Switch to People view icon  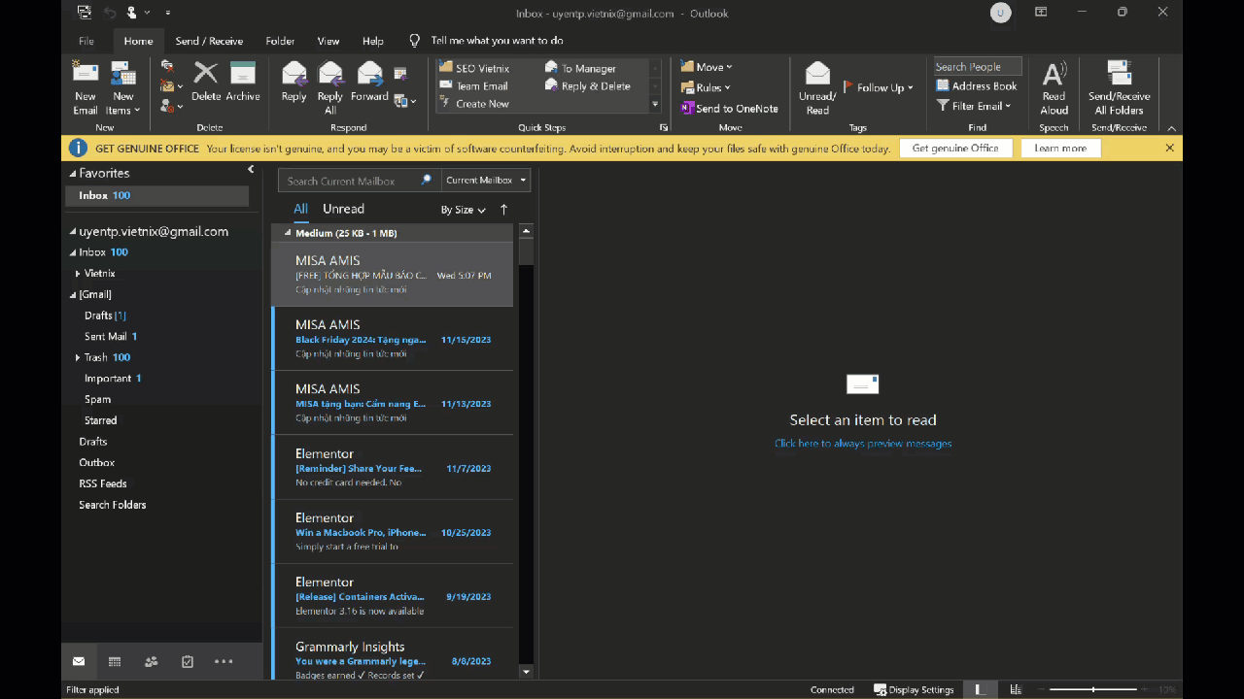pyautogui.click(x=151, y=662)
